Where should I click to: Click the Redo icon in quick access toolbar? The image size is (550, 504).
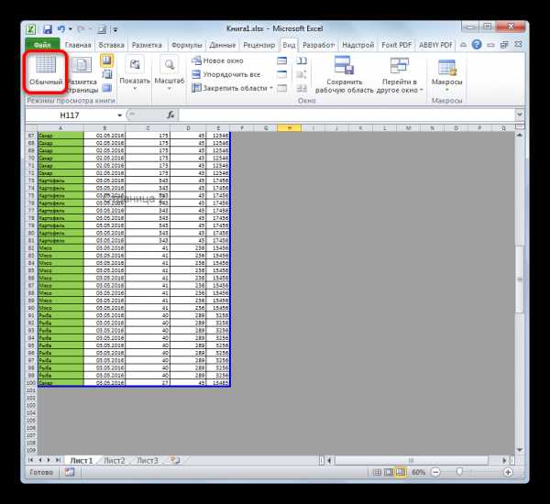pos(81,28)
